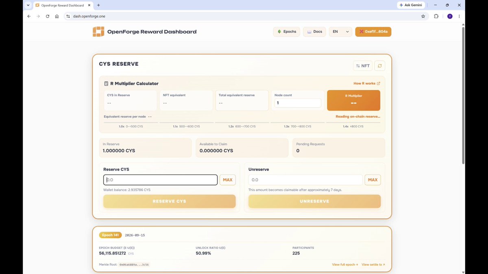
Task: Open the Chrome three-dot menu
Action: pos(460,16)
